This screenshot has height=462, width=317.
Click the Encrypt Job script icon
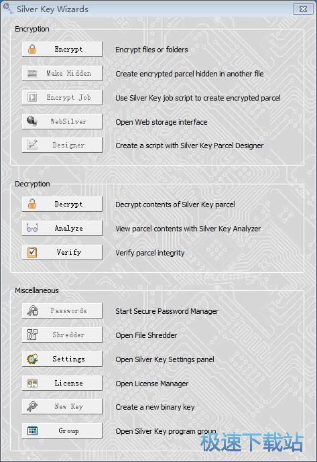[32, 97]
